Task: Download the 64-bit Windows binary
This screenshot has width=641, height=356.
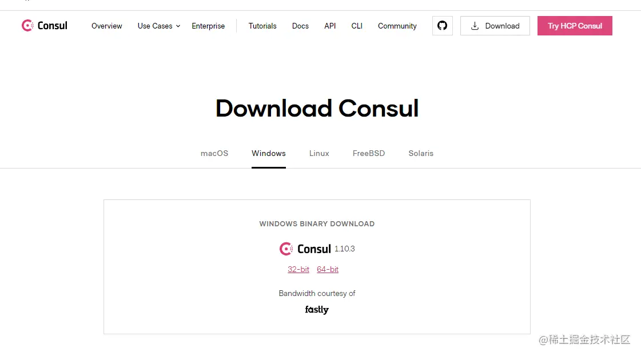Action: coord(328,269)
